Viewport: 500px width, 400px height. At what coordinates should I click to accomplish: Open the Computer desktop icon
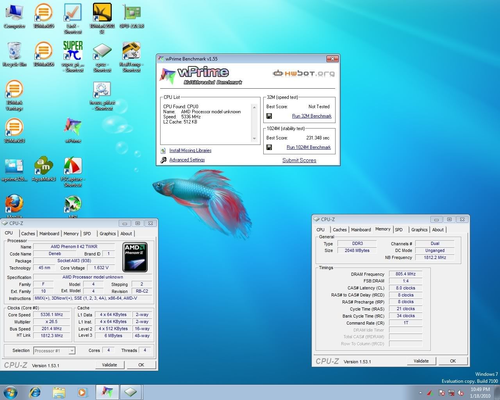click(x=14, y=16)
